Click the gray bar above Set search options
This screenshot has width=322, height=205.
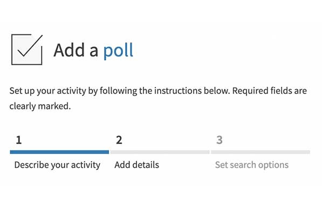[x=261, y=152]
